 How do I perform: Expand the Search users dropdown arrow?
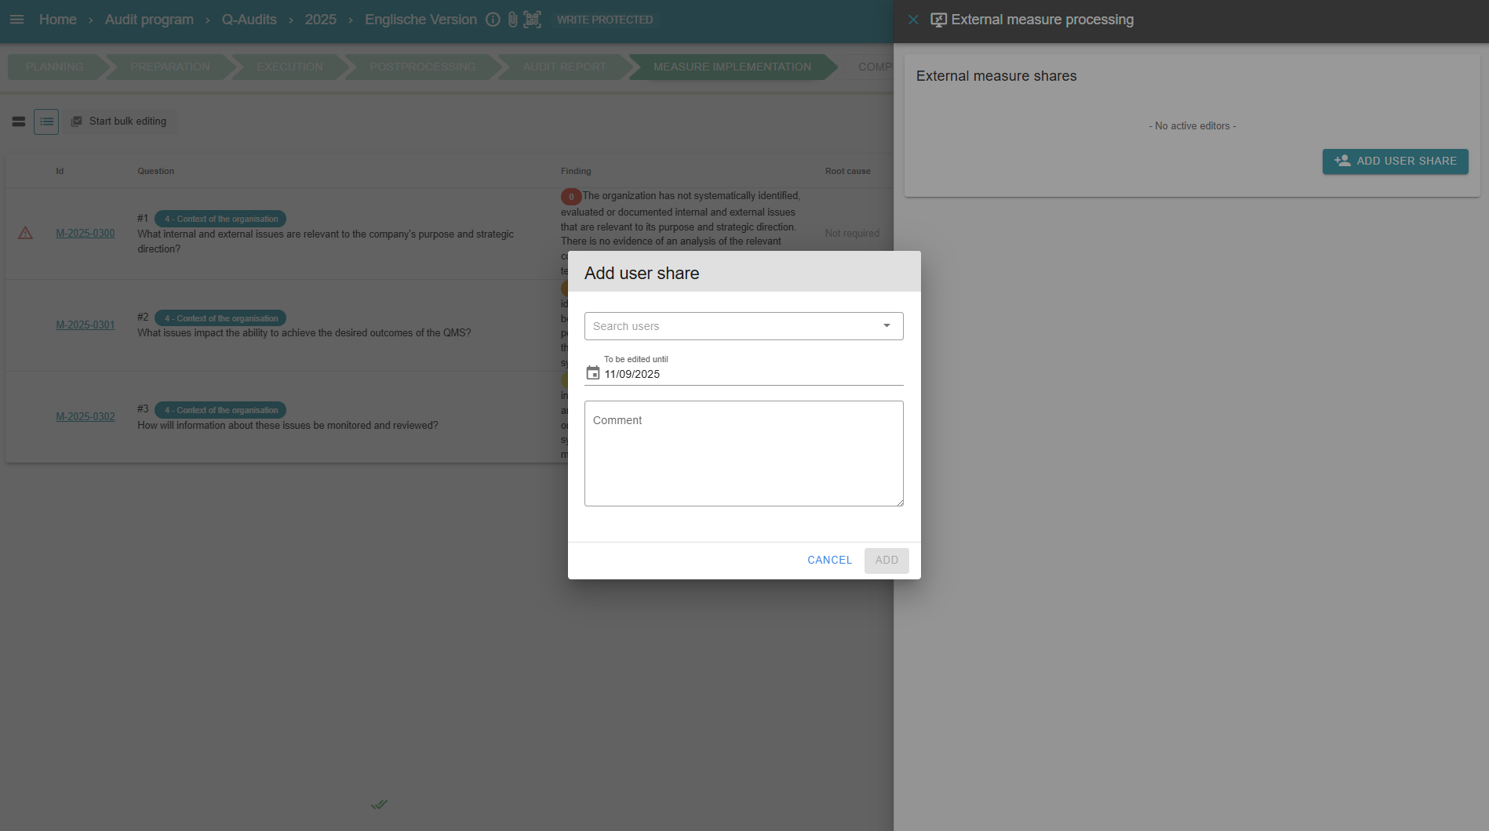(x=886, y=326)
